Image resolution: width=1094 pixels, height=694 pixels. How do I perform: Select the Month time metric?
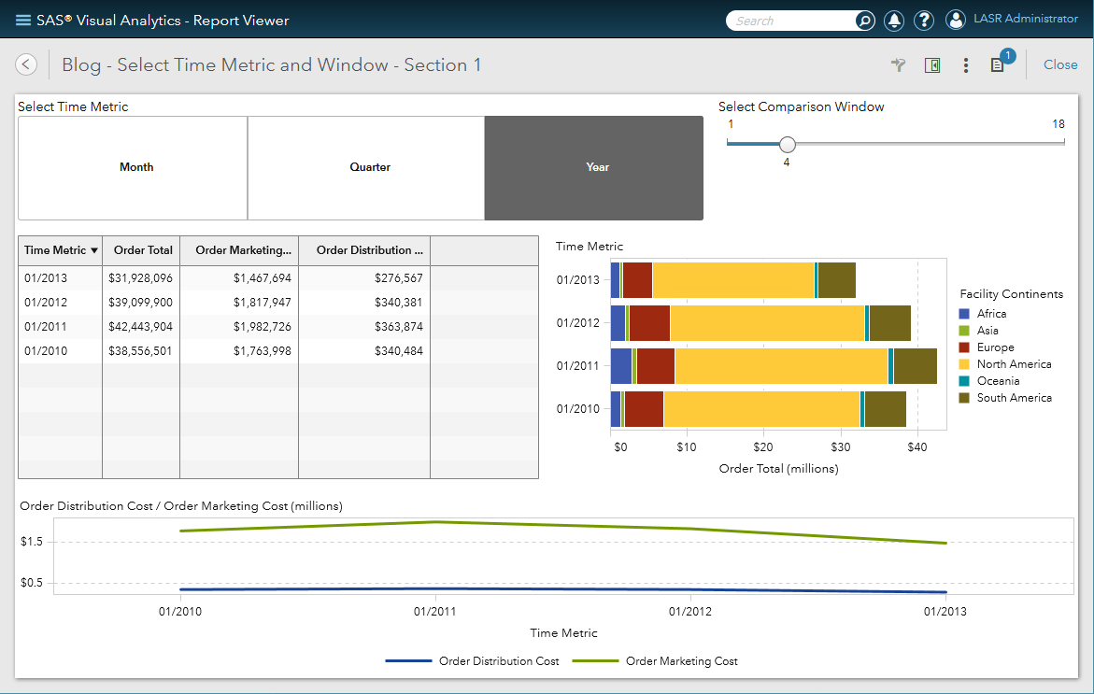point(136,167)
